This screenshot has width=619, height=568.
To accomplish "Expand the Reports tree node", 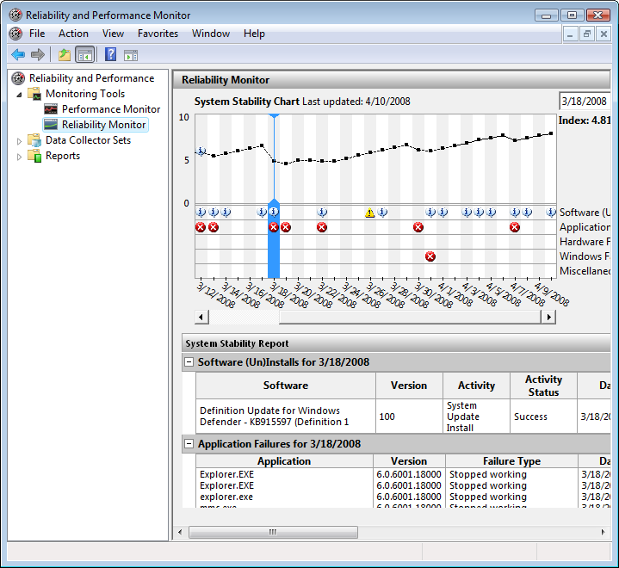I will click(19, 157).
